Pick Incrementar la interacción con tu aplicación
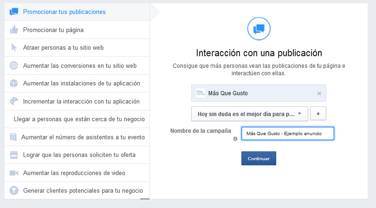376x208 pixels. tap(77, 101)
